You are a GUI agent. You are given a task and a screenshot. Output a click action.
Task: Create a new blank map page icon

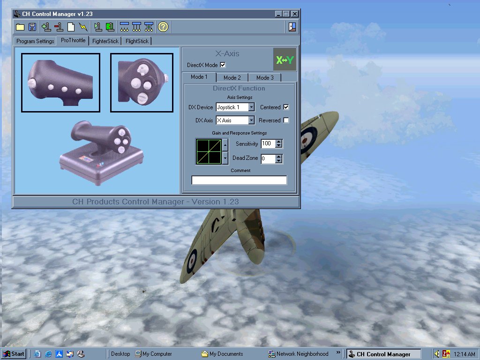[x=71, y=27]
